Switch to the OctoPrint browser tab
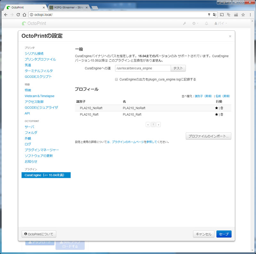 click(x=25, y=7)
